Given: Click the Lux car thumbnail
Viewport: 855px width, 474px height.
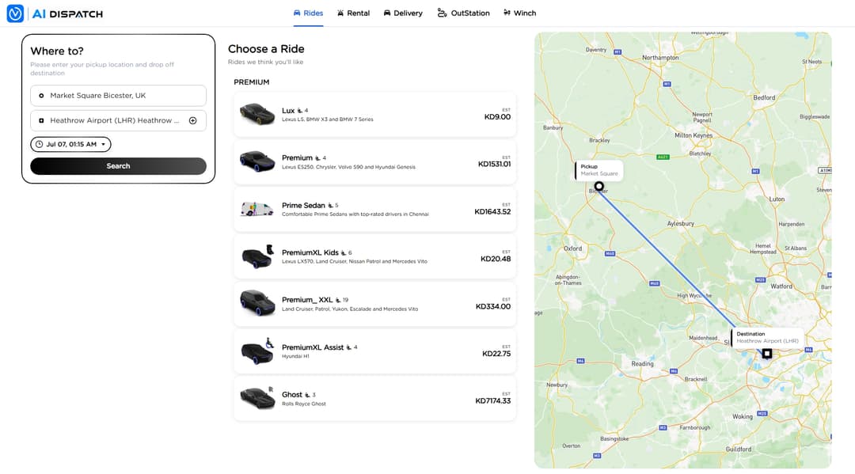Looking at the screenshot, I should point(257,115).
